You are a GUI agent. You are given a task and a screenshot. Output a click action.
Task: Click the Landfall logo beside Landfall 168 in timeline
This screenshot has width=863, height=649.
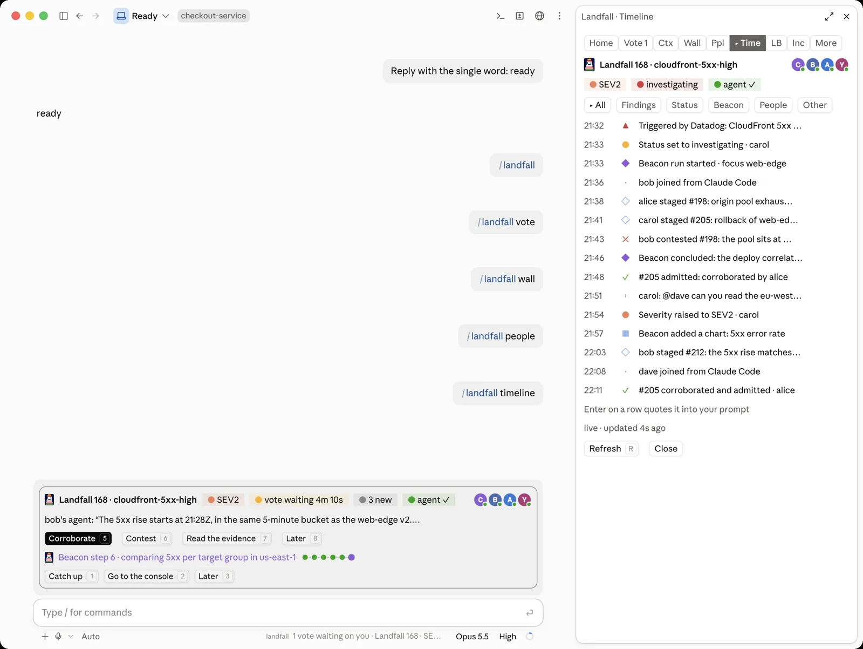coord(590,65)
